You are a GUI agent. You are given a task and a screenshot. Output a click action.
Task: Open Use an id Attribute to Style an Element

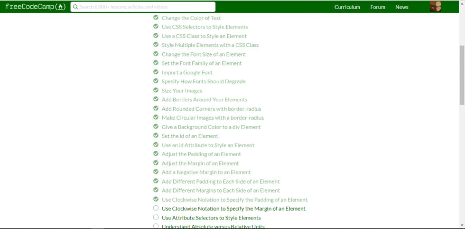click(208, 145)
